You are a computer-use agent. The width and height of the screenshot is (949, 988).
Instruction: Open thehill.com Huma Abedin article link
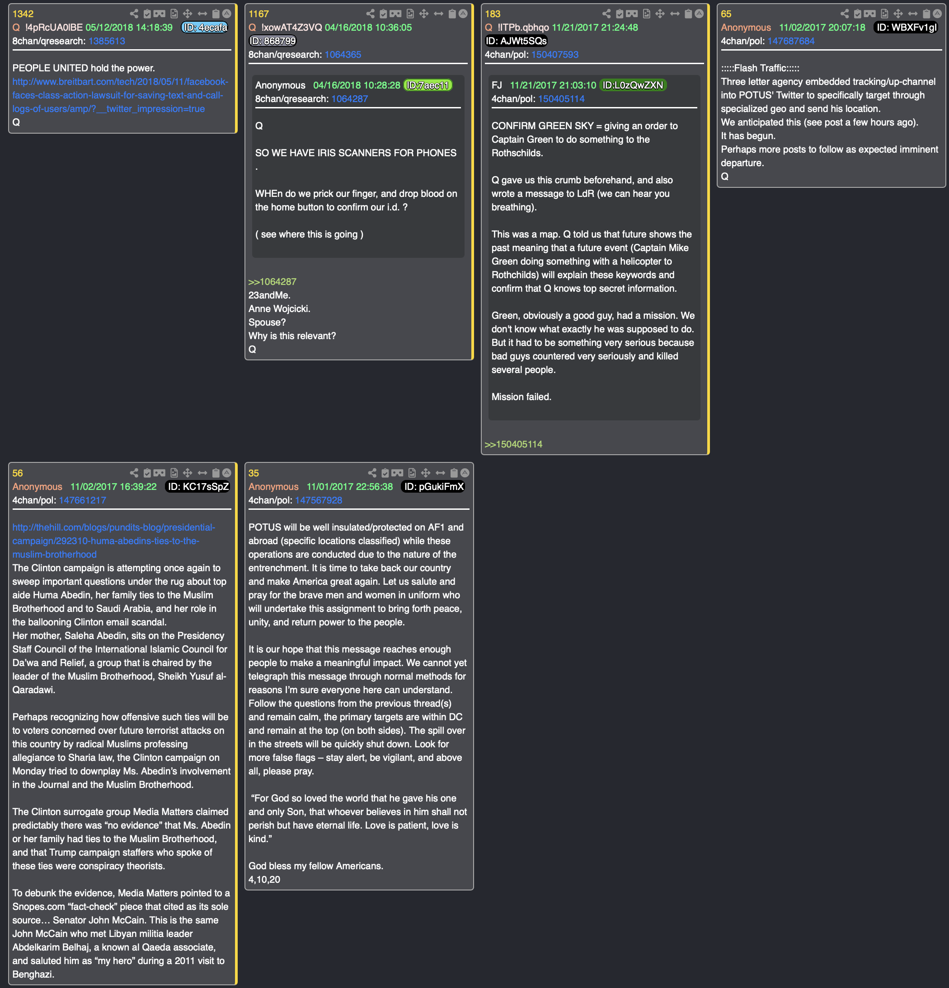click(113, 541)
